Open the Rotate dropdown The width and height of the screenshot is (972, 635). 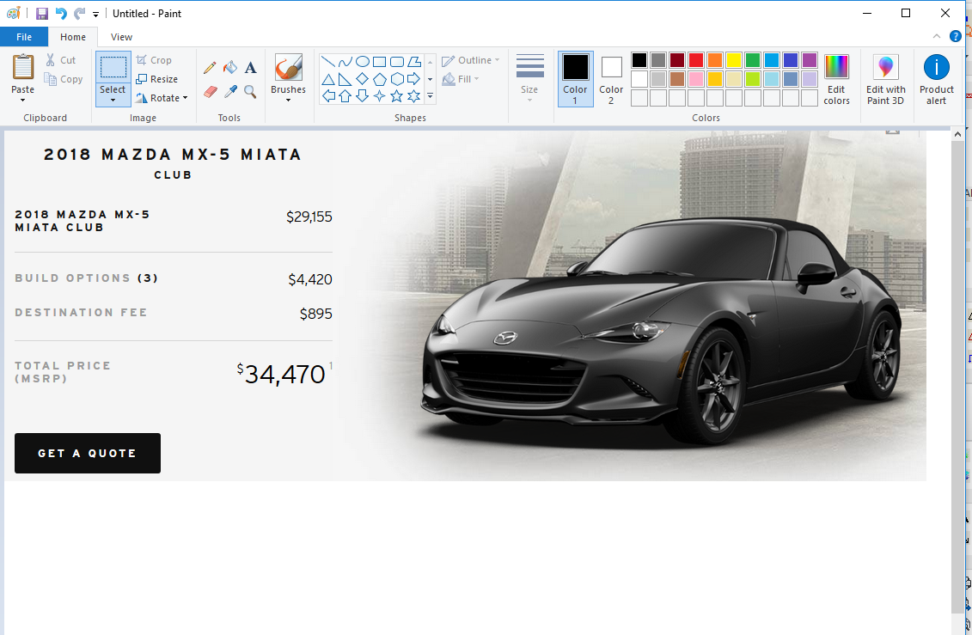(162, 98)
